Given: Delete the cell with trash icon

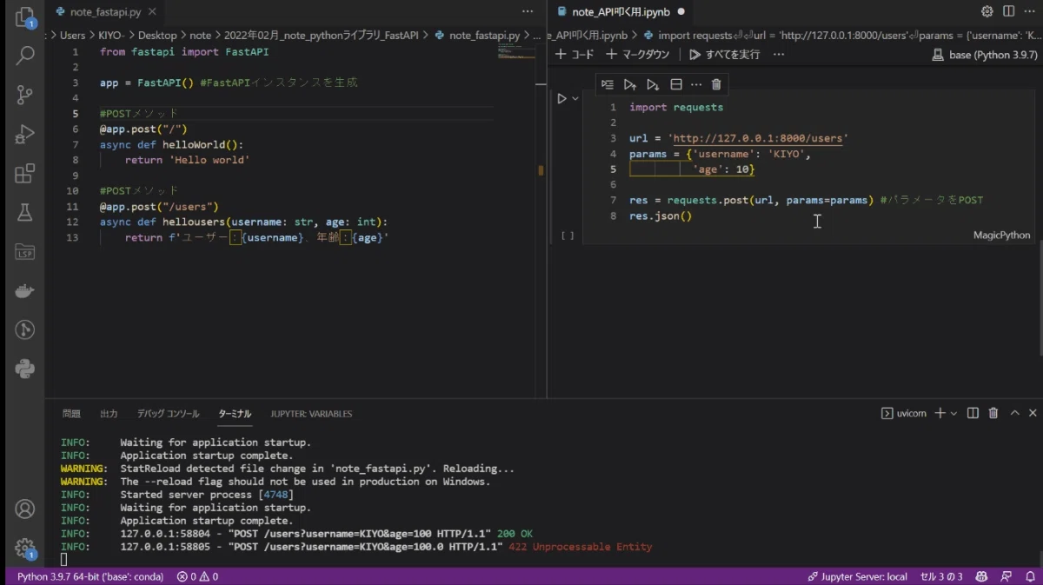Looking at the screenshot, I should click(716, 84).
